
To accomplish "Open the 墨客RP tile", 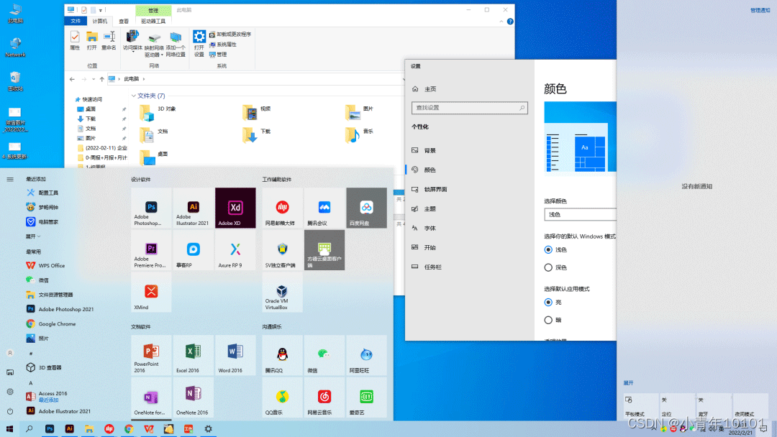I will pyautogui.click(x=194, y=249).
